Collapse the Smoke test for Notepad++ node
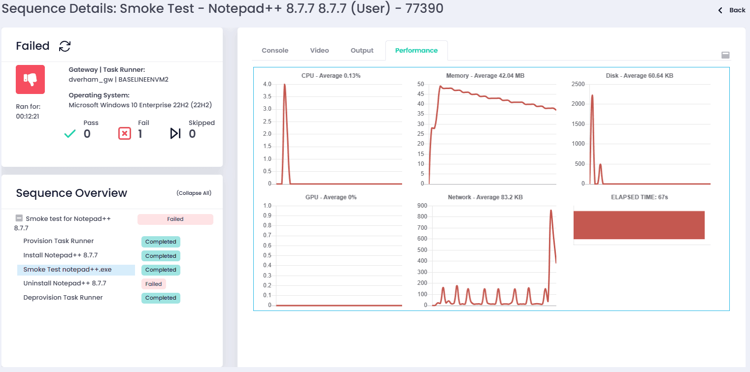 tap(19, 218)
